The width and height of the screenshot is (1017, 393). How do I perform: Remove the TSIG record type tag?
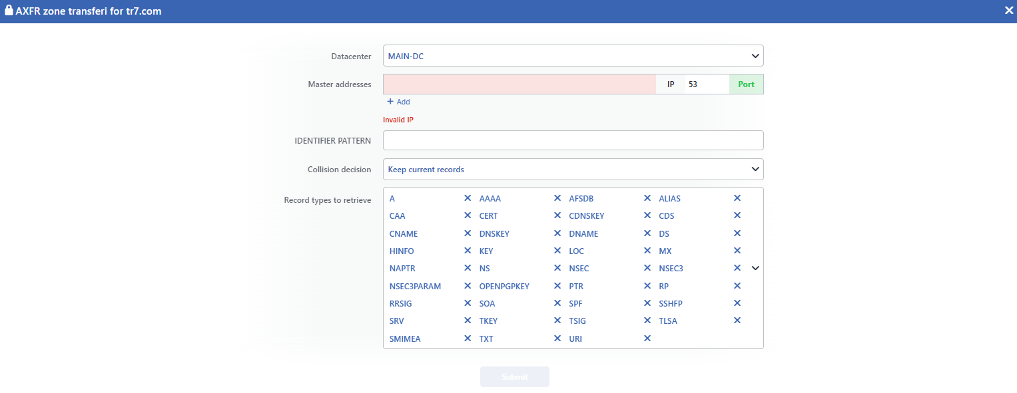647,321
